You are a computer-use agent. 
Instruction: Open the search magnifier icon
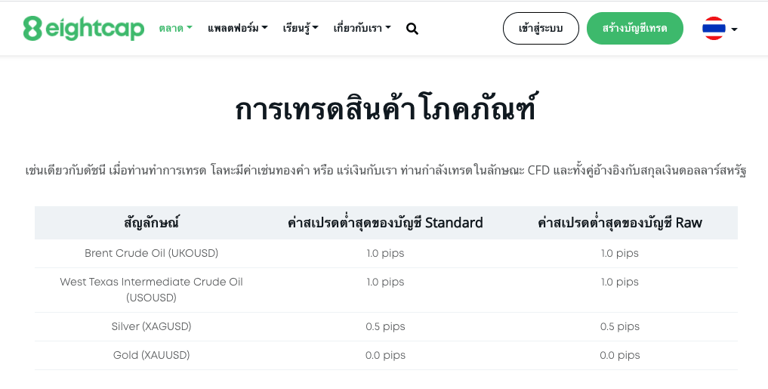coord(412,29)
